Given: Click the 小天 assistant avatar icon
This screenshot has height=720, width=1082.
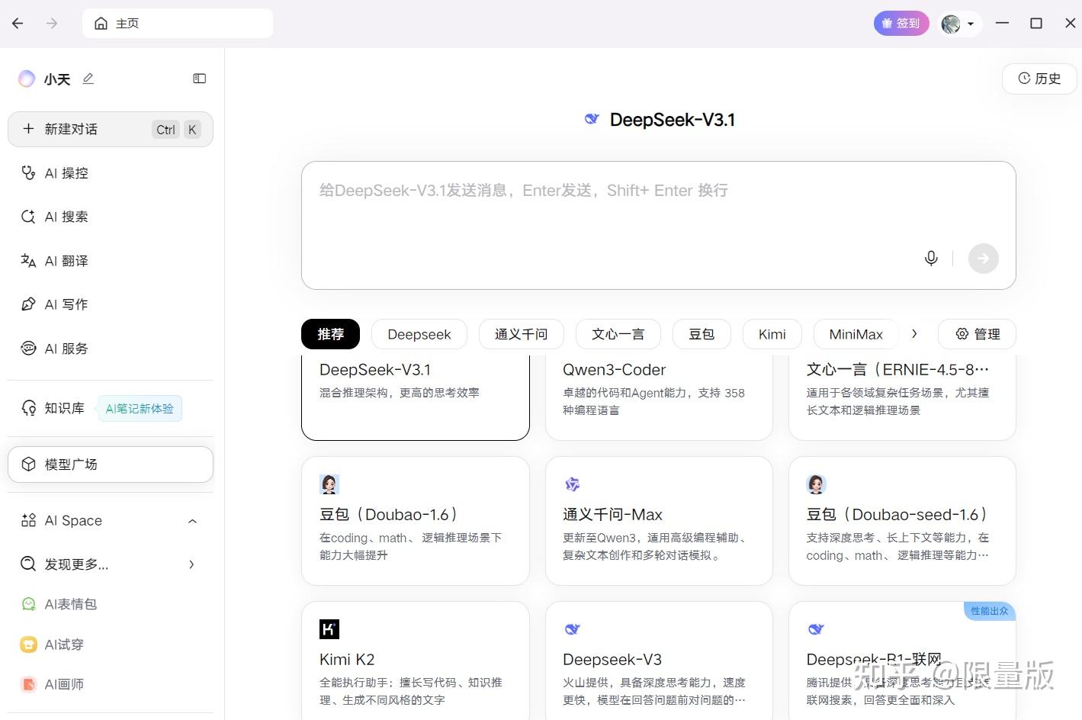Looking at the screenshot, I should coord(27,79).
